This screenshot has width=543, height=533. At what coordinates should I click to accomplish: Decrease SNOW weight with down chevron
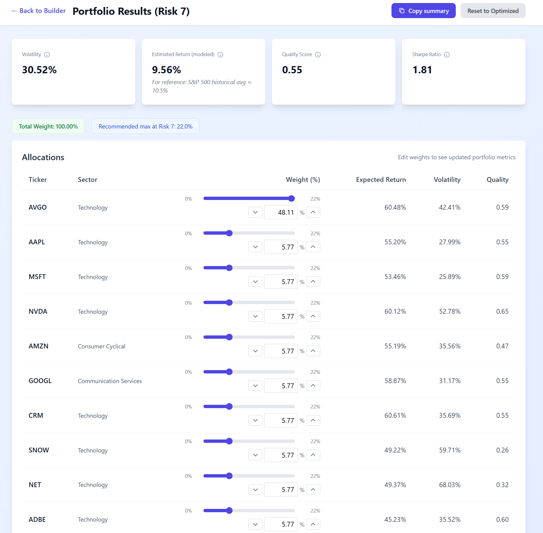[x=255, y=455]
